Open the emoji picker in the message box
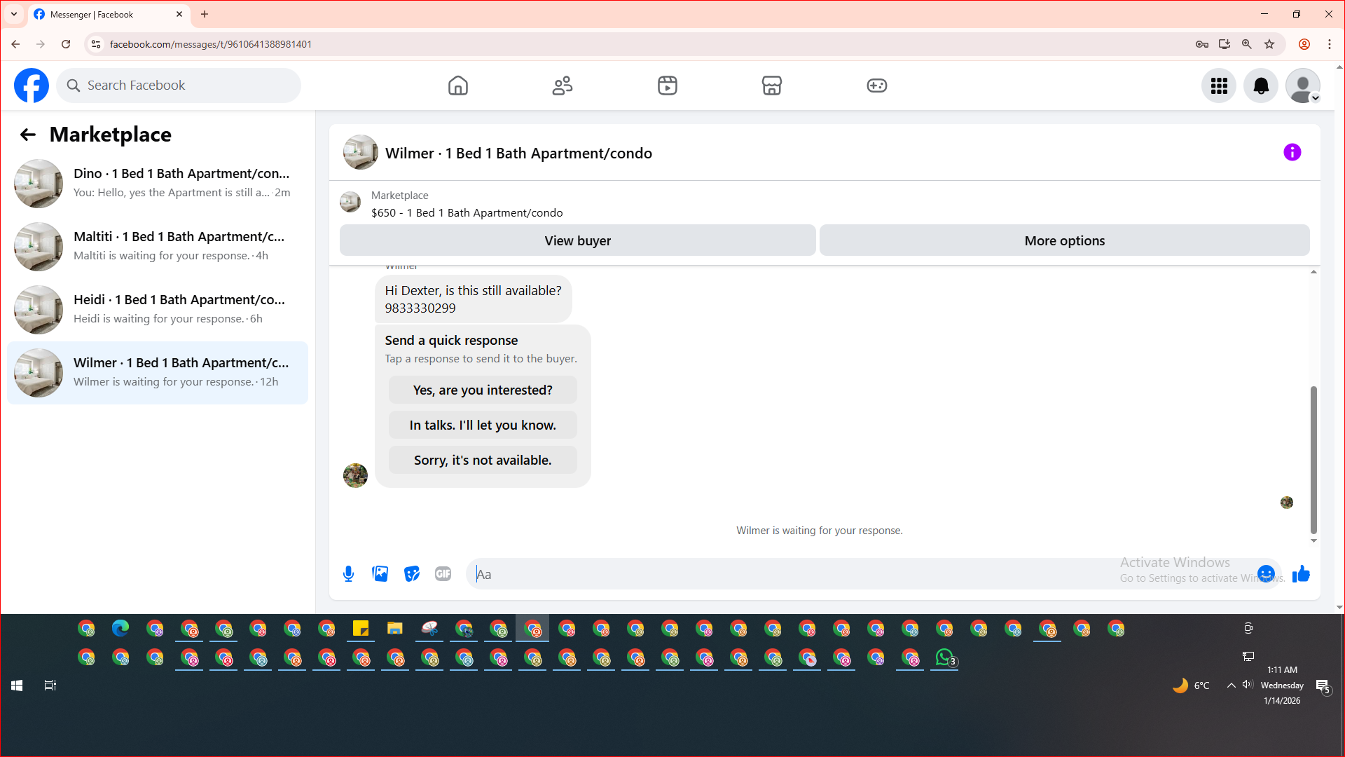1345x757 pixels. coord(1265,574)
